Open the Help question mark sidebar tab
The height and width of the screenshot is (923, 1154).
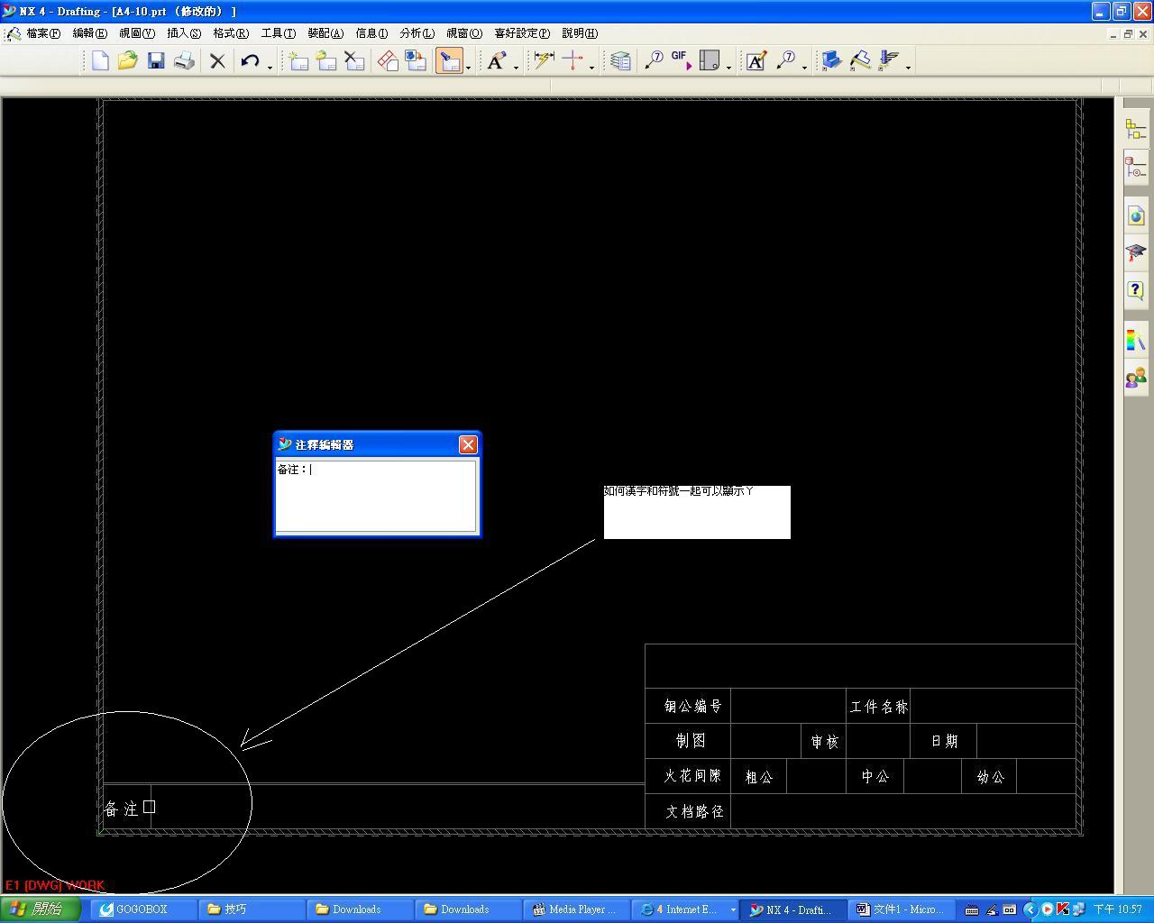coord(1135,290)
